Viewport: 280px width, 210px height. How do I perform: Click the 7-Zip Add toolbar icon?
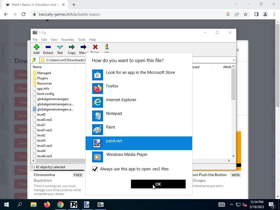tap(36, 47)
